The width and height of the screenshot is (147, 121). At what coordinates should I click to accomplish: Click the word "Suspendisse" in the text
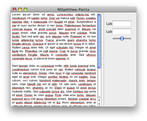point(85,22)
